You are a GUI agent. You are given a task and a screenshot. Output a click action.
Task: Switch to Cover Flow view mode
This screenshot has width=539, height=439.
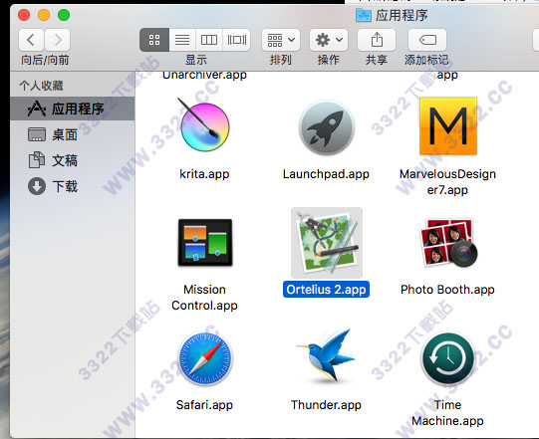click(236, 40)
